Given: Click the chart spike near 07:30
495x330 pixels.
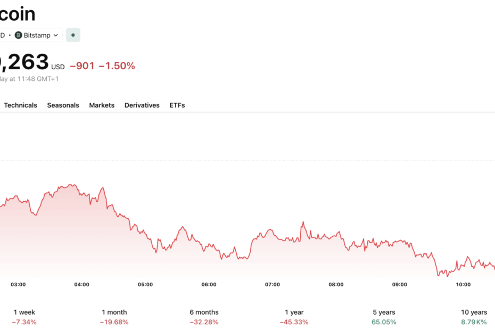Looking at the screenshot, I should 303,222.
